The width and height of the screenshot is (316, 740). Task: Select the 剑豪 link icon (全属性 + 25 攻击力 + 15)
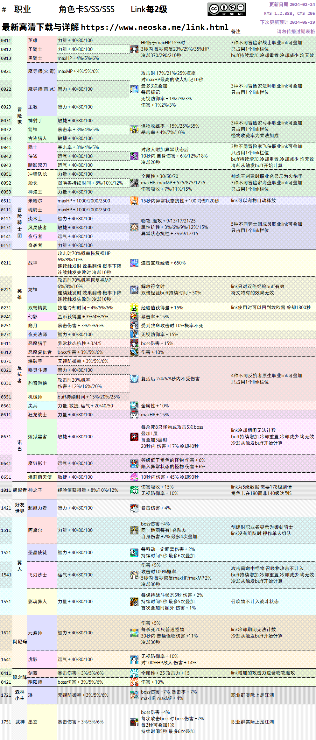[134, 673]
